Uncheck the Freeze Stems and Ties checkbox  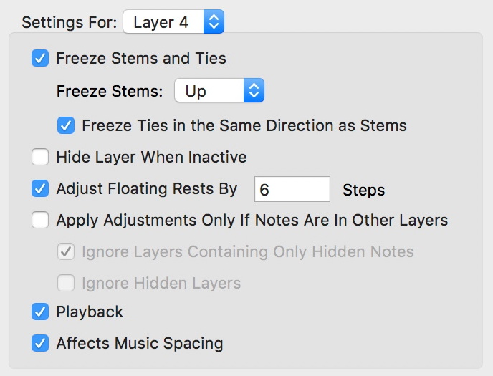click(40, 59)
